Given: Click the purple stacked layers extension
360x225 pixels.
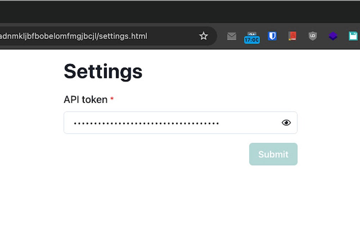Looking at the screenshot, I should 333,36.
